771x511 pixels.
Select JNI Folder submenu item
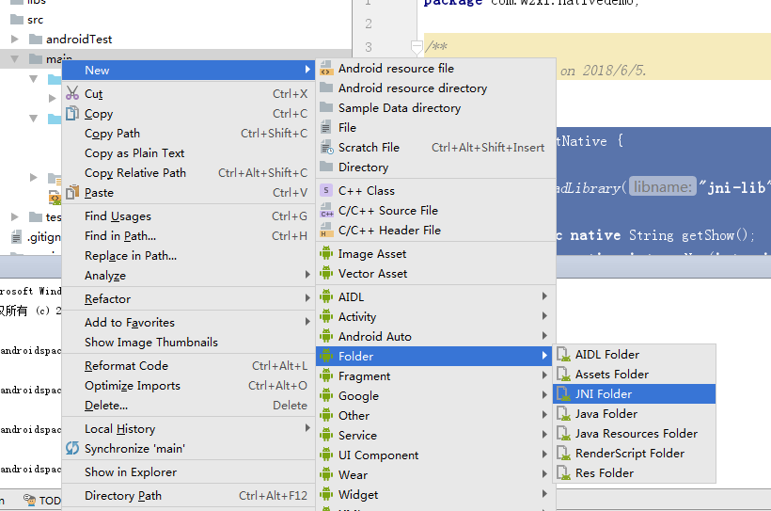(x=635, y=393)
